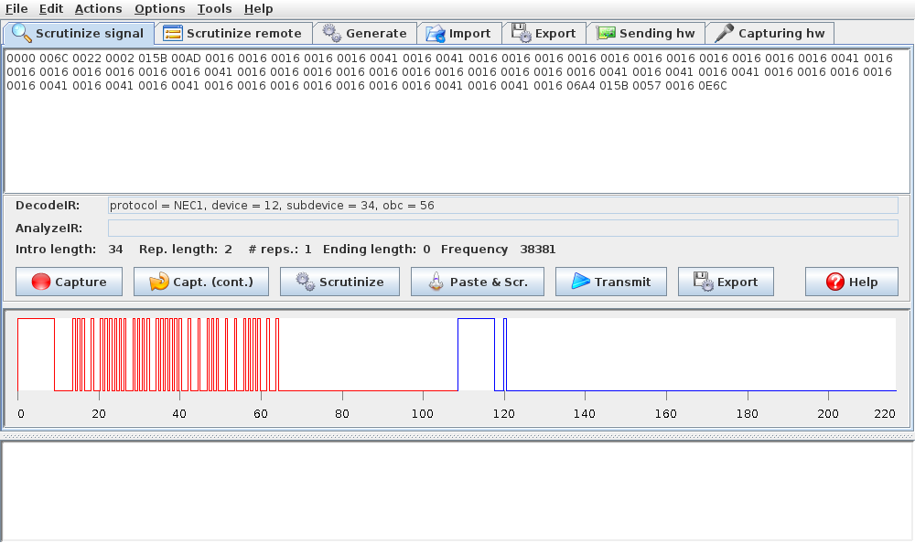Click the Import tab folder icon

tap(436, 34)
